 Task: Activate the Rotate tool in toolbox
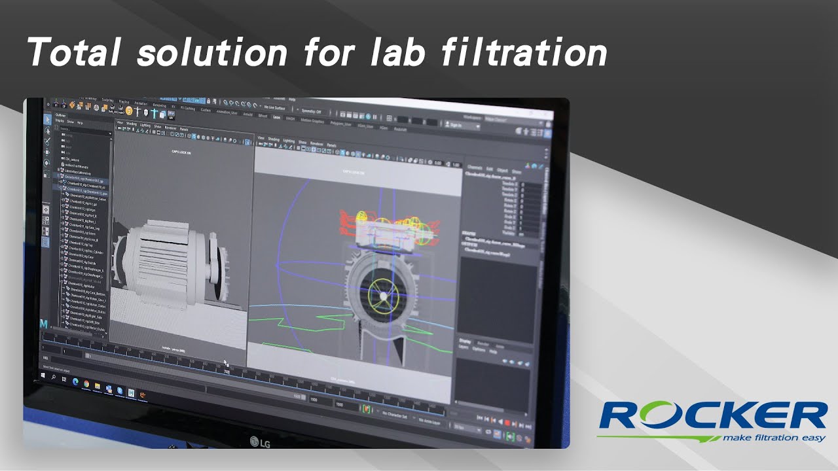pyautogui.click(x=46, y=163)
